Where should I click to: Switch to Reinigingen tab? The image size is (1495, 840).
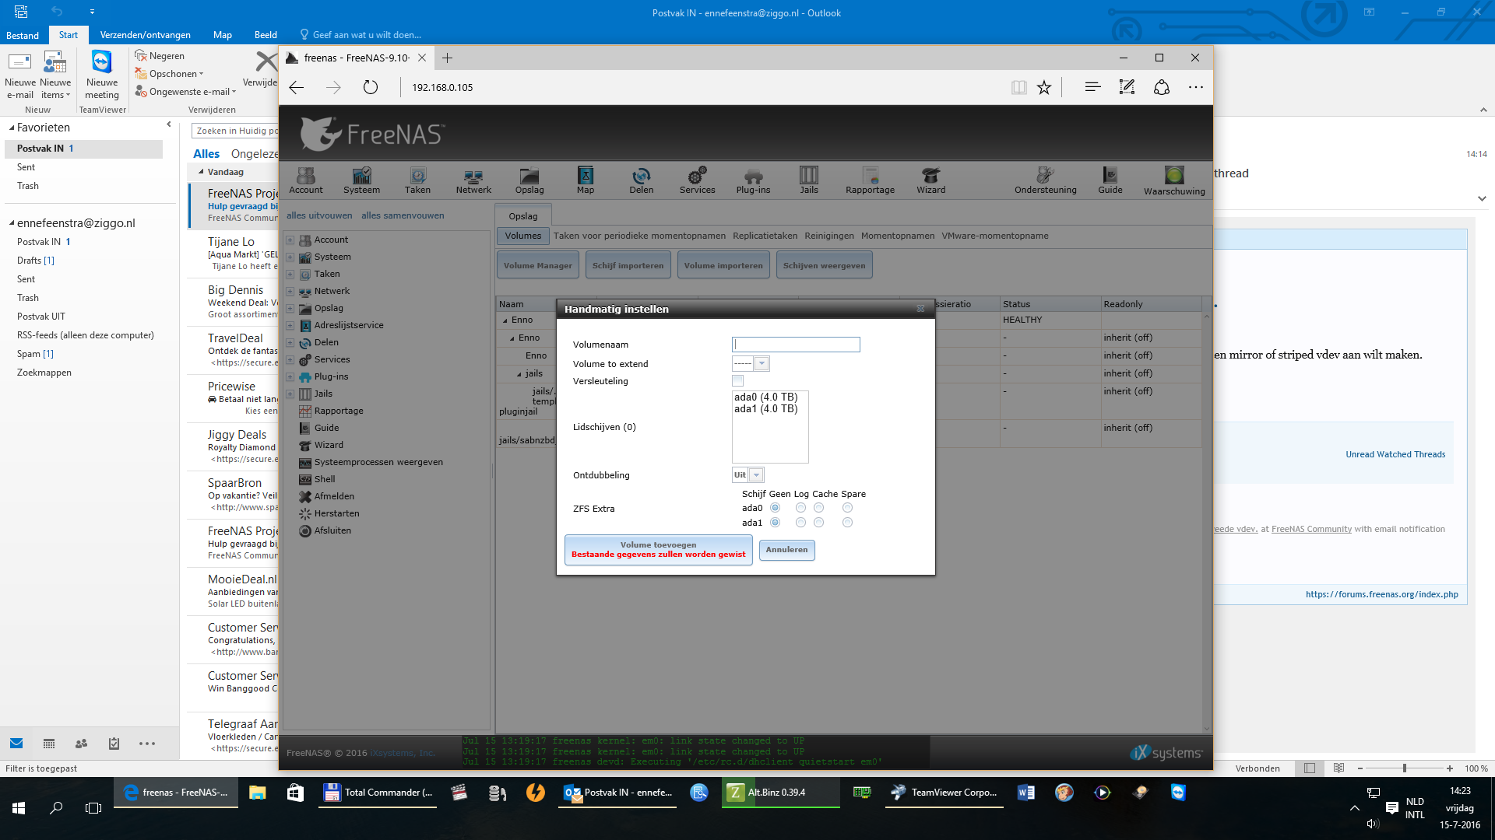point(828,236)
